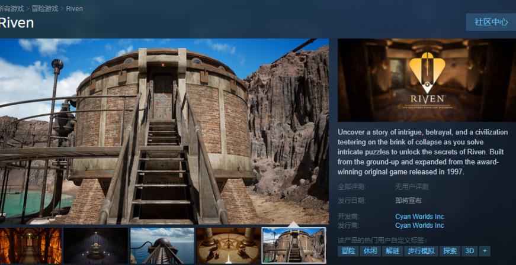
Task: Open the 所有游戏 breadcrumb link
Action: pyautogui.click(x=11, y=9)
